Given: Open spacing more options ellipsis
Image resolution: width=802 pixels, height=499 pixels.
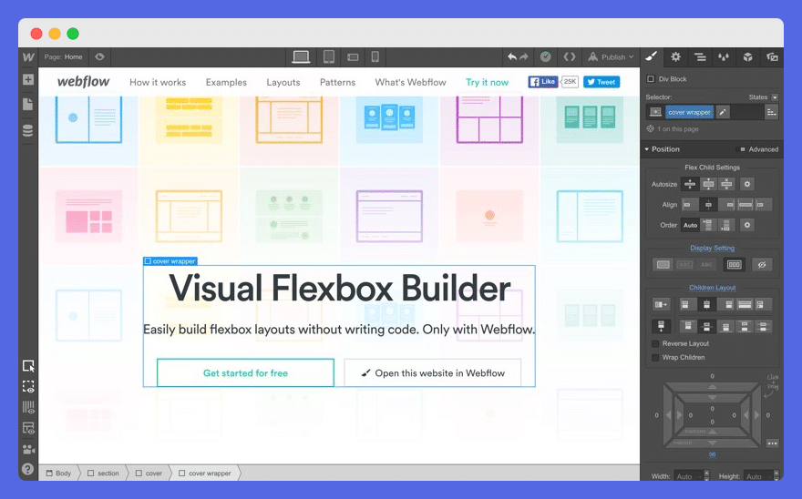Looking at the screenshot, I should tap(772, 443).
